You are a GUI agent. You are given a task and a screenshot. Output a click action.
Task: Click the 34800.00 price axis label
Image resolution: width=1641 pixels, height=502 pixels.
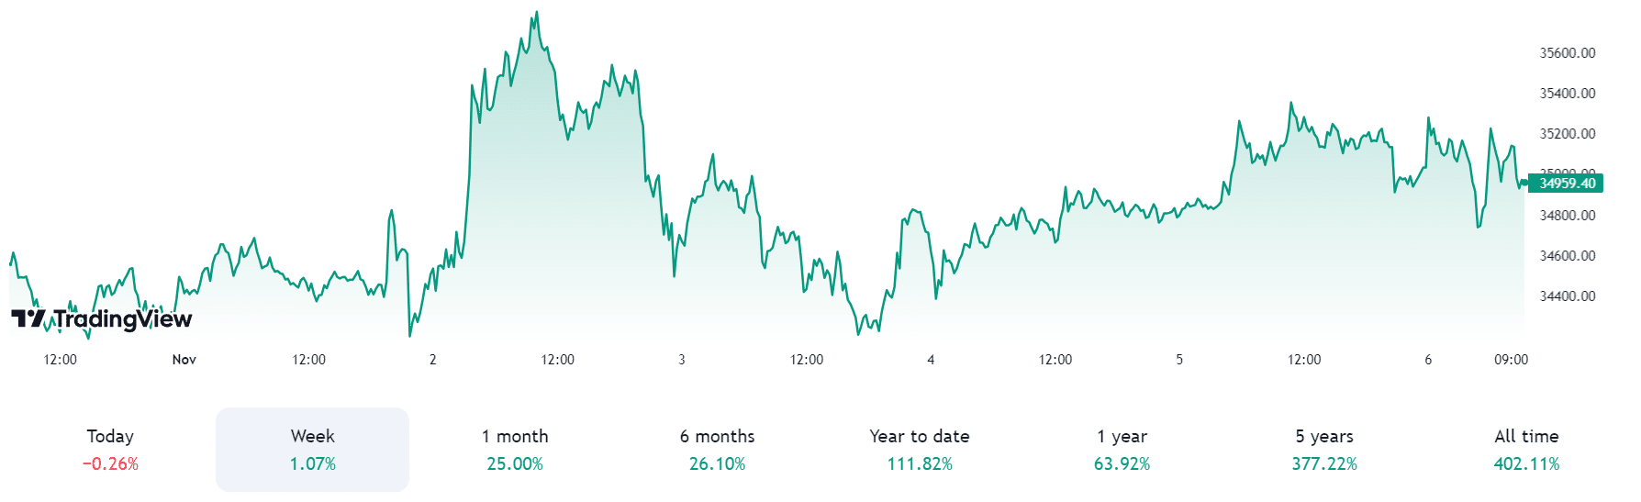click(1568, 216)
